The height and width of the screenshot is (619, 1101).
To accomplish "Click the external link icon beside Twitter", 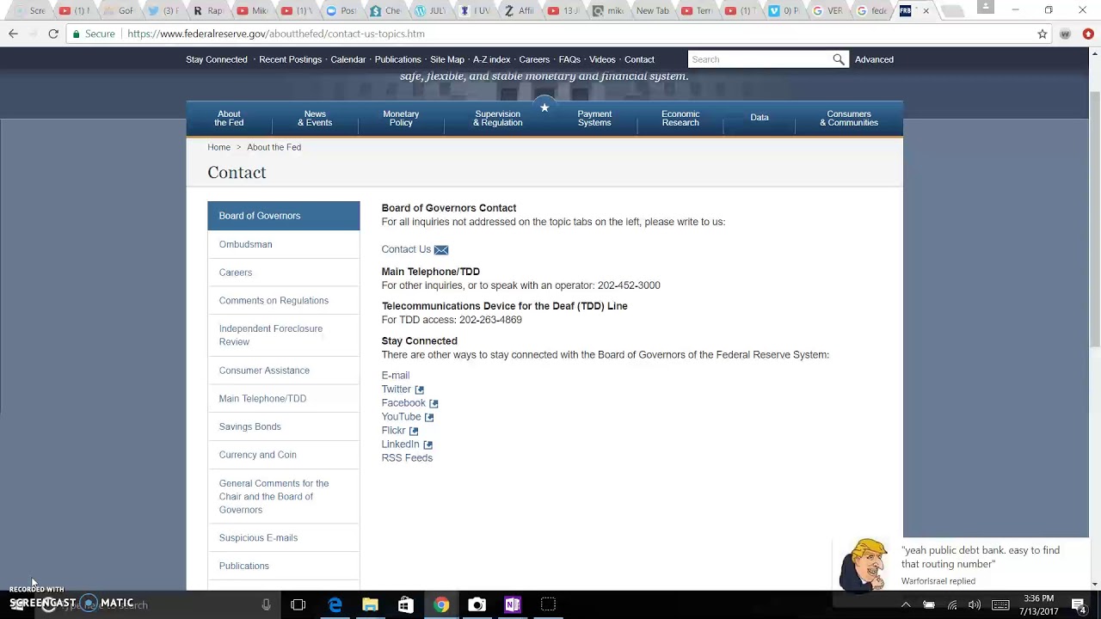I will (420, 389).
